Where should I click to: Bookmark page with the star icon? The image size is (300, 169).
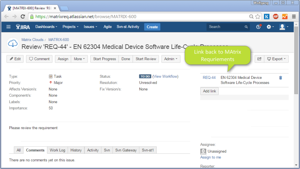tap(258, 16)
